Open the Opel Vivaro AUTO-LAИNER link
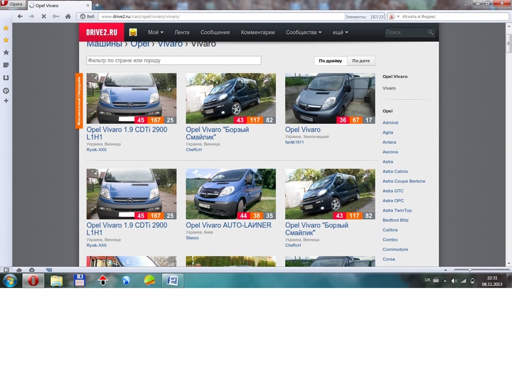Image resolution: width=512 pixels, height=384 pixels. [x=229, y=225]
